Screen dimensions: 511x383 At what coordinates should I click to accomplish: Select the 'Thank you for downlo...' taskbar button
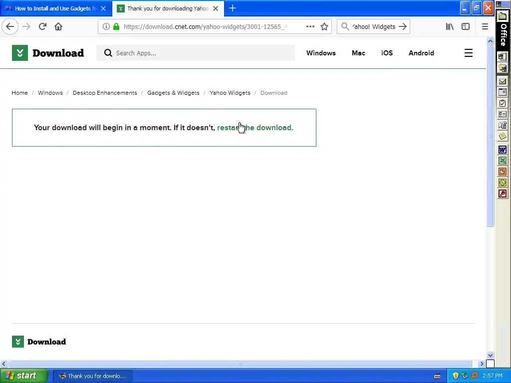coord(92,376)
